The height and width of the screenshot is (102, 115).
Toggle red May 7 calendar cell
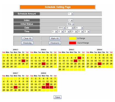79,58
